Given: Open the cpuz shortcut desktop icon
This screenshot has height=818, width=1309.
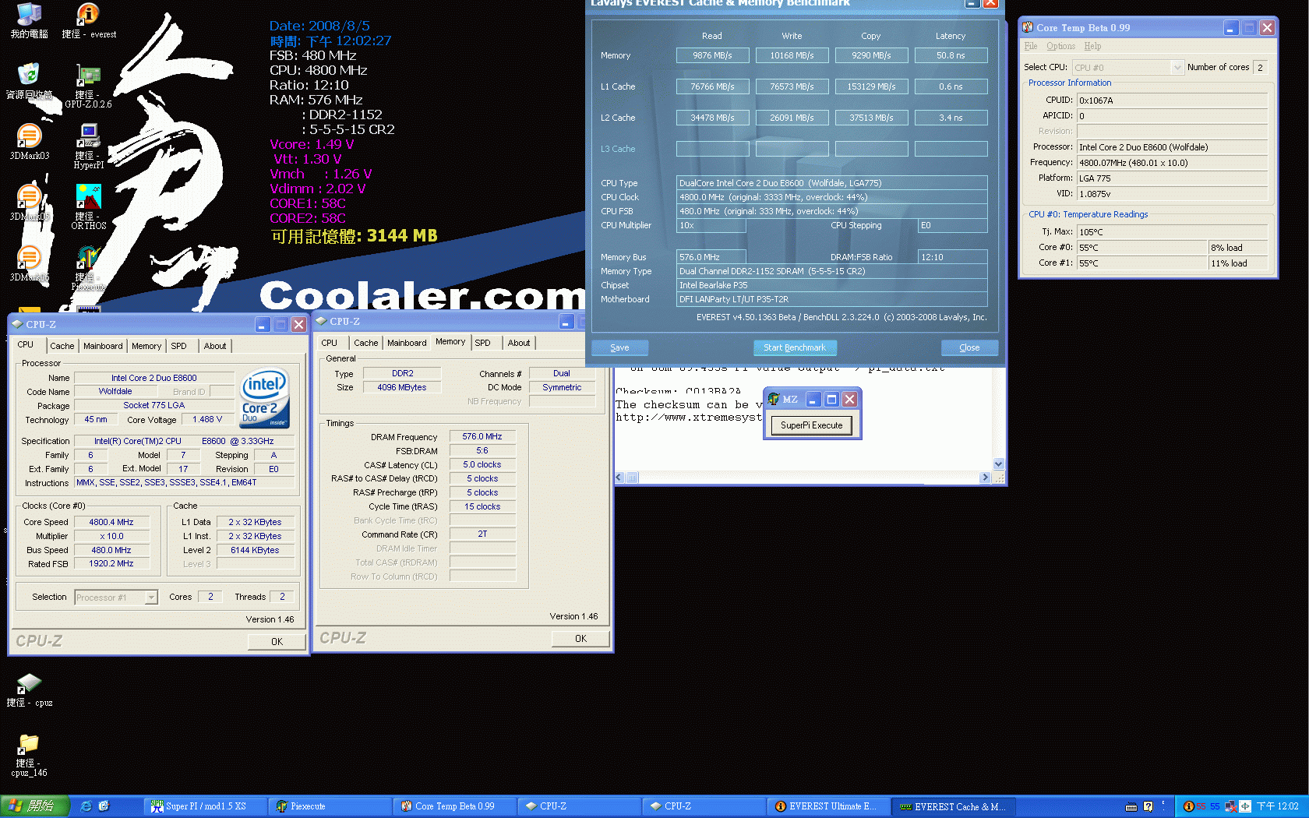Looking at the screenshot, I should (x=29, y=689).
